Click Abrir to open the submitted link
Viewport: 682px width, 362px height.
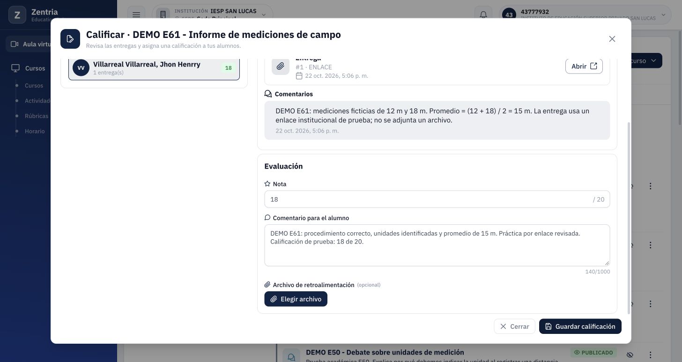584,66
